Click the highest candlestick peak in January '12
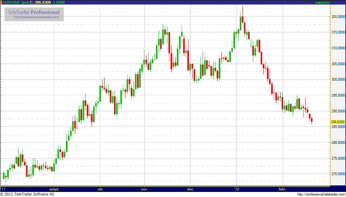346x197 pixels. click(242, 14)
